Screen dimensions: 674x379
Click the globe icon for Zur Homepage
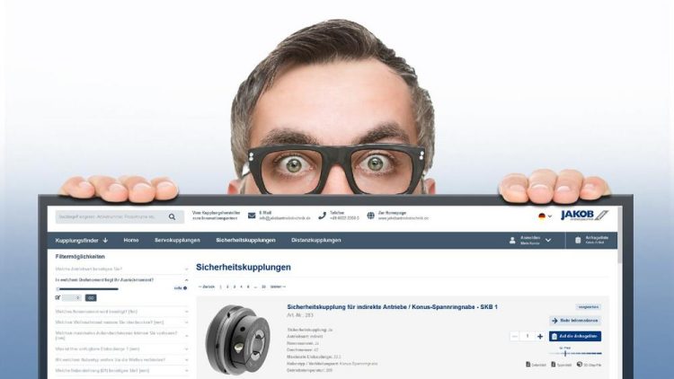[370, 216]
